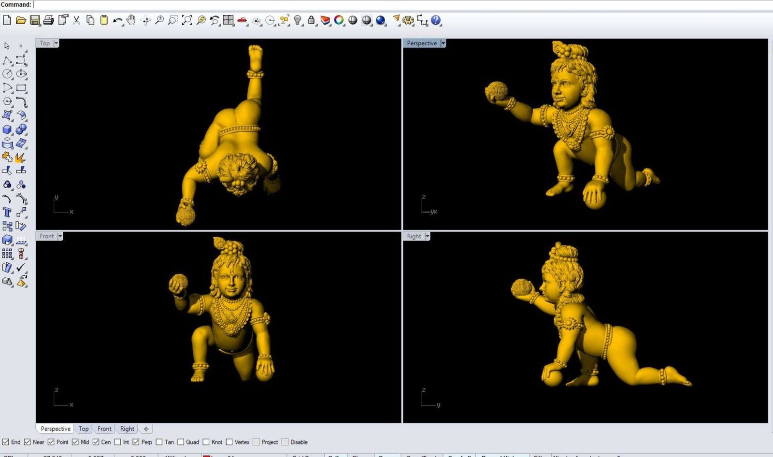Turn on the Tan object snap
Screen dimensions: 773x457
coord(159,442)
